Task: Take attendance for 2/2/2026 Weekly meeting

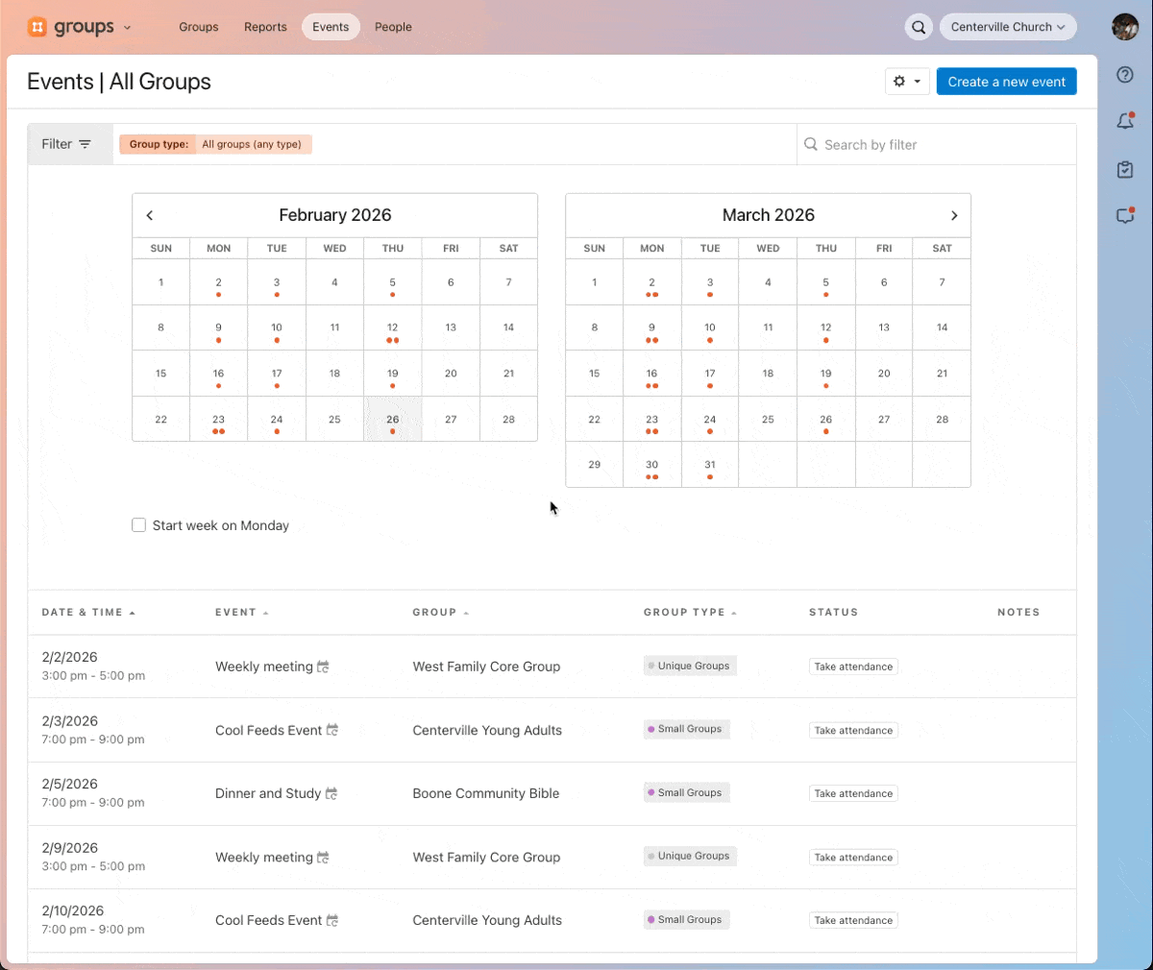Action: pyautogui.click(x=853, y=667)
